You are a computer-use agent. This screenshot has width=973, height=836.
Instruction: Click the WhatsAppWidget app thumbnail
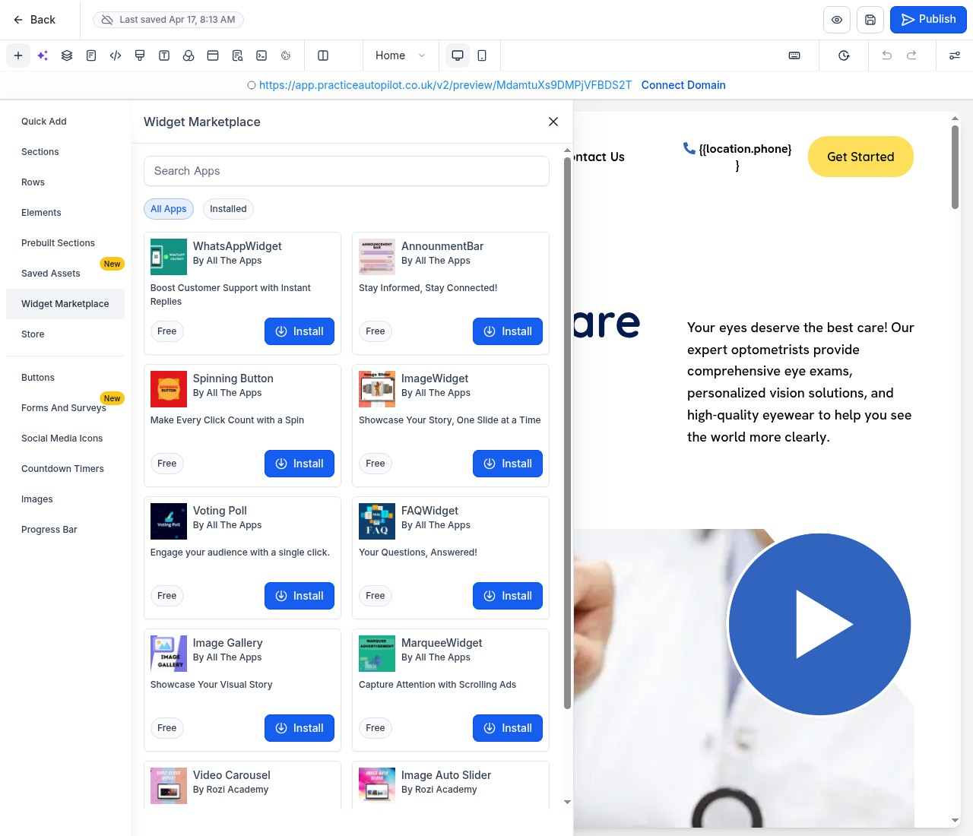(x=169, y=257)
